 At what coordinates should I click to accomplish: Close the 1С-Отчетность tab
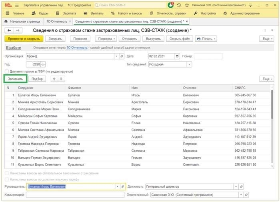tap(70, 22)
